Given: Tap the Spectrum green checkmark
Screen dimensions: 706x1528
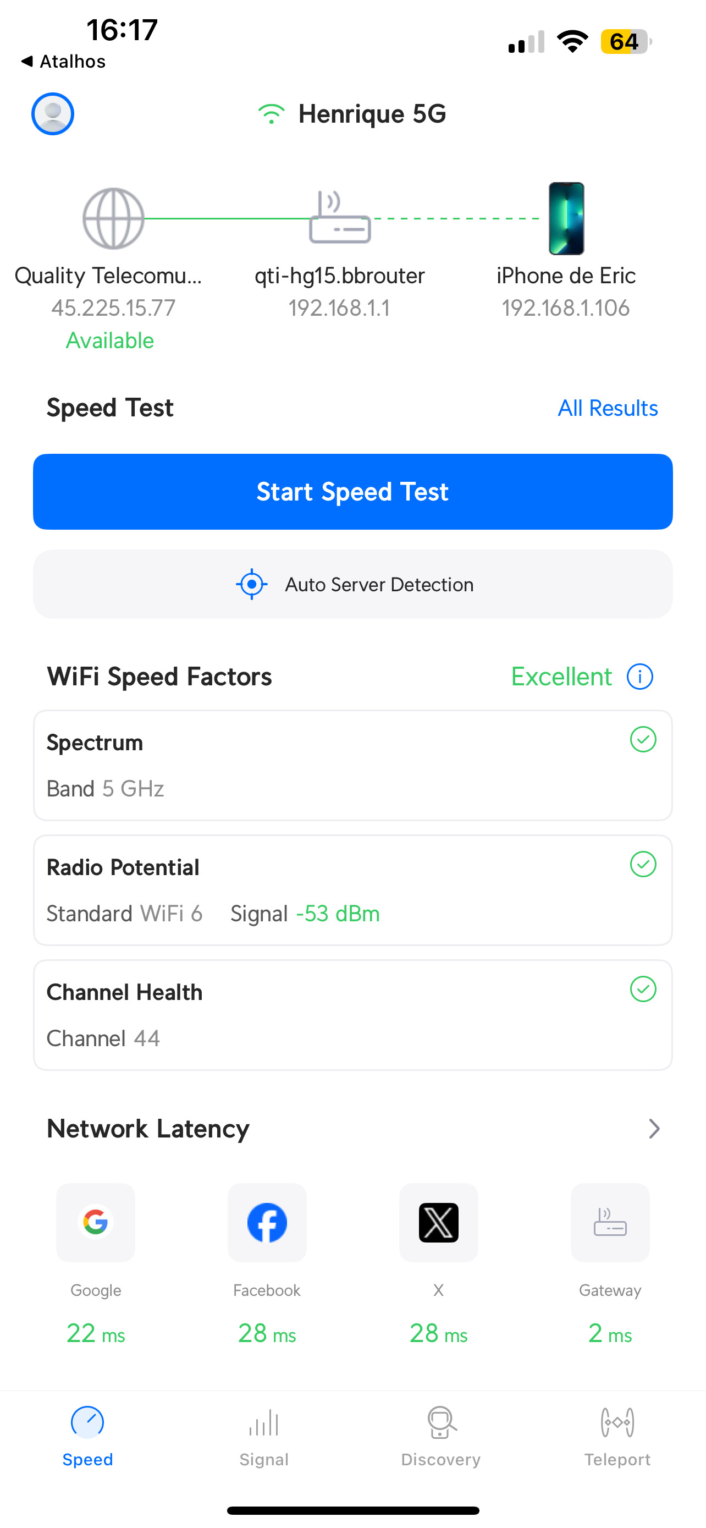Looking at the screenshot, I should pos(643,739).
